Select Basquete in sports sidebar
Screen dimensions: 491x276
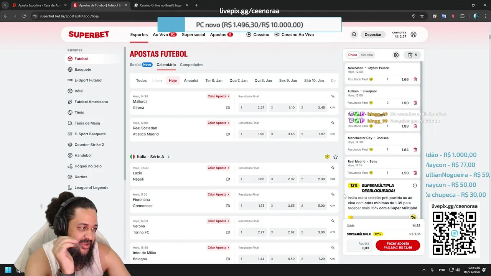[83, 69]
